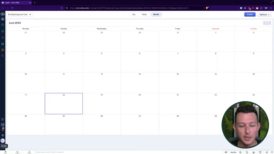Open the teal sidebar module icon

pyautogui.click(x=3, y=44)
